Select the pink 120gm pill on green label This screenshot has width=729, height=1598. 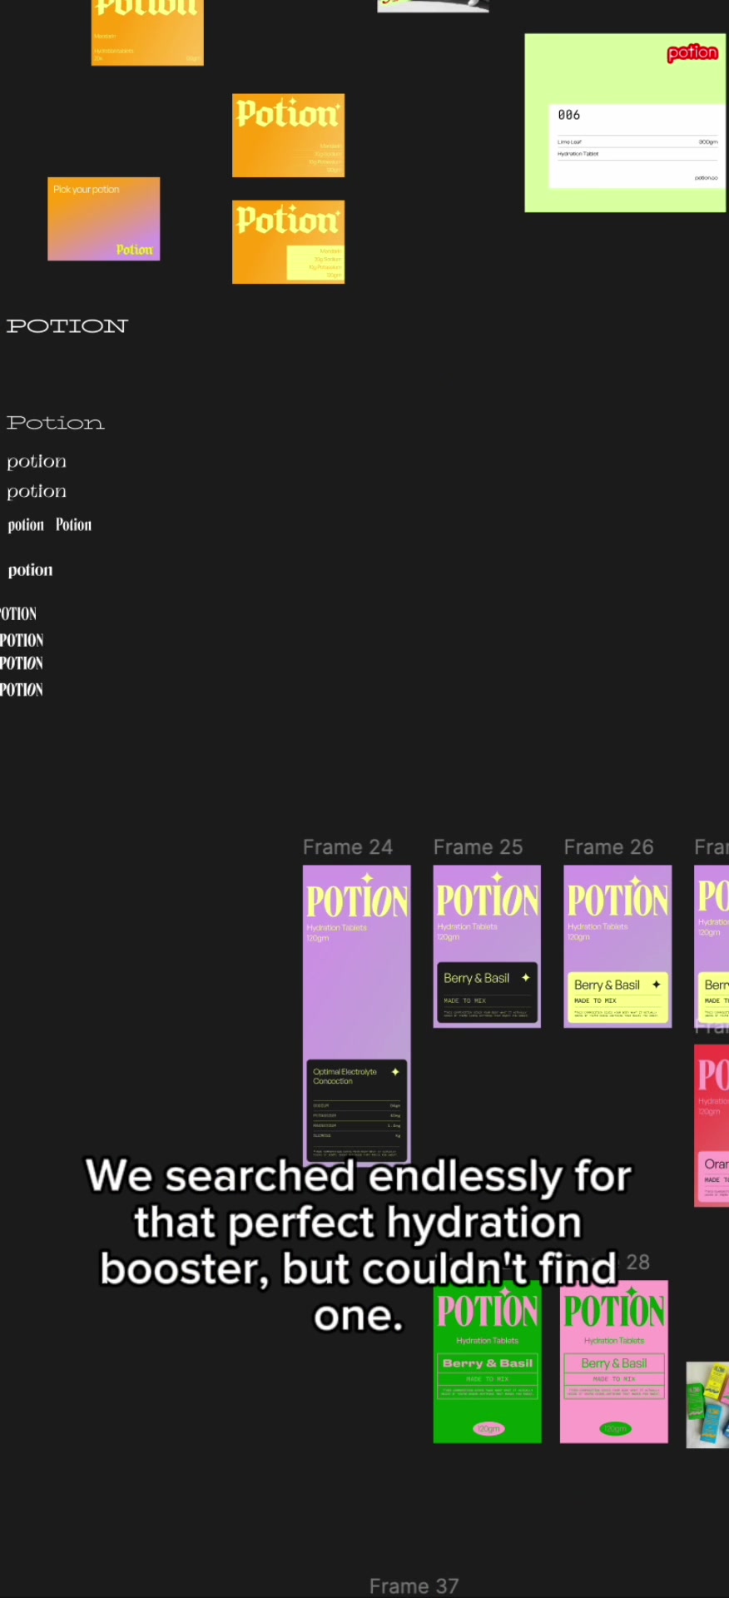pyautogui.click(x=488, y=1428)
